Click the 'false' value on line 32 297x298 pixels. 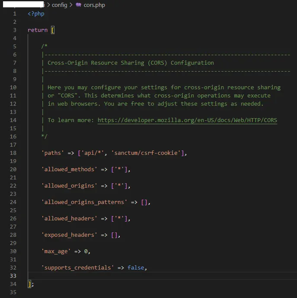pos(136,267)
